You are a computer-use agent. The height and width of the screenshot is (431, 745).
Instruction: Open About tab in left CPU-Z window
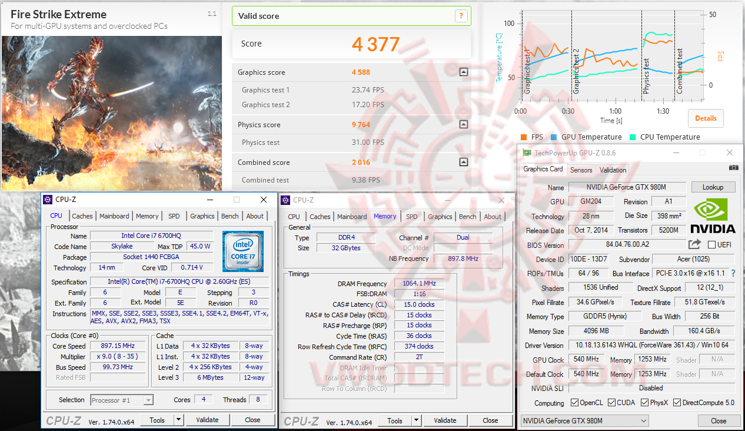(255, 216)
